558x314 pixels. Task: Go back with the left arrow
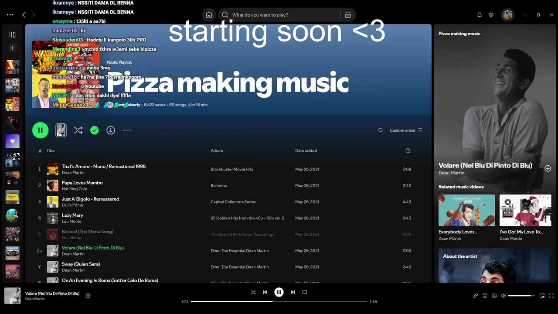coord(24,15)
